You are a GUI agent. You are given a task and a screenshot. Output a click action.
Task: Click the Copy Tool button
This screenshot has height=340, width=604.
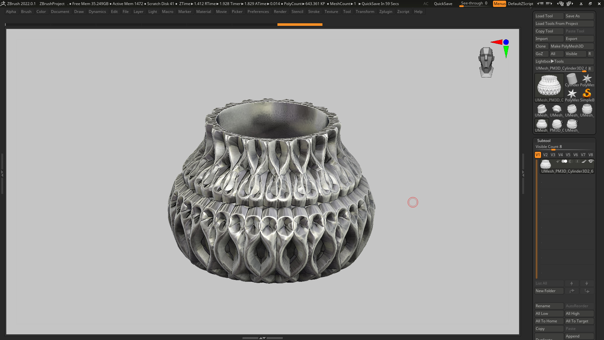click(x=549, y=31)
